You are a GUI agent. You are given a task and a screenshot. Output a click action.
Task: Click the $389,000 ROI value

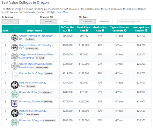tap(68, 54)
